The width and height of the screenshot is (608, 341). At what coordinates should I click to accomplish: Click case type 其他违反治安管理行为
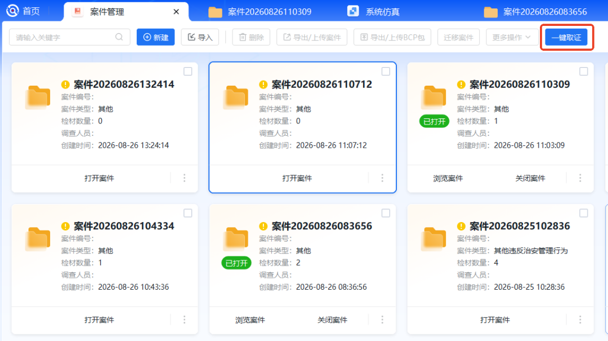tap(531, 251)
